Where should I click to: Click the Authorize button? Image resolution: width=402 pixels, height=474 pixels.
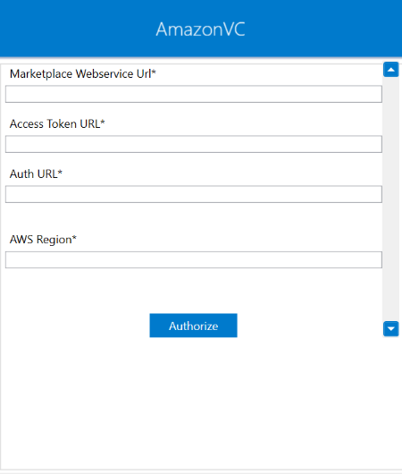(x=193, y=326)
